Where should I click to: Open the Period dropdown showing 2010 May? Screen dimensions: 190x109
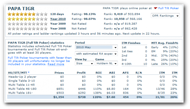tap(96, 47)
